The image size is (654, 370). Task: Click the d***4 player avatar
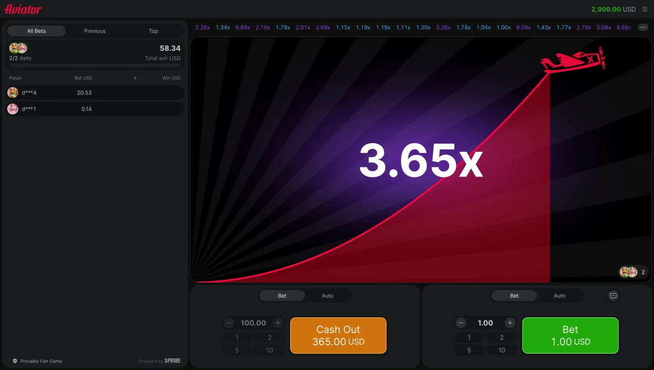(x=13, y=92)
